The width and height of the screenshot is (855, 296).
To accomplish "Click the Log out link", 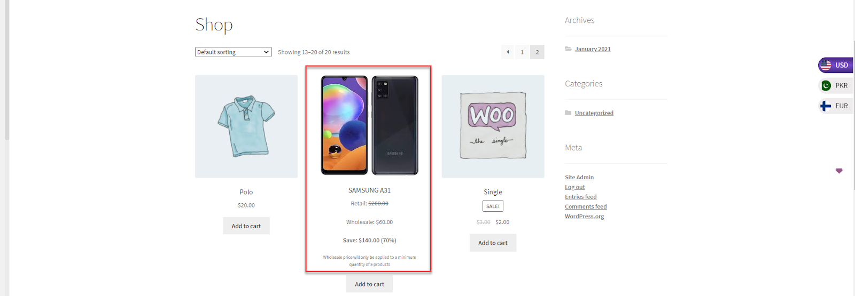I will pyautogui.click(x=575, y=187).
